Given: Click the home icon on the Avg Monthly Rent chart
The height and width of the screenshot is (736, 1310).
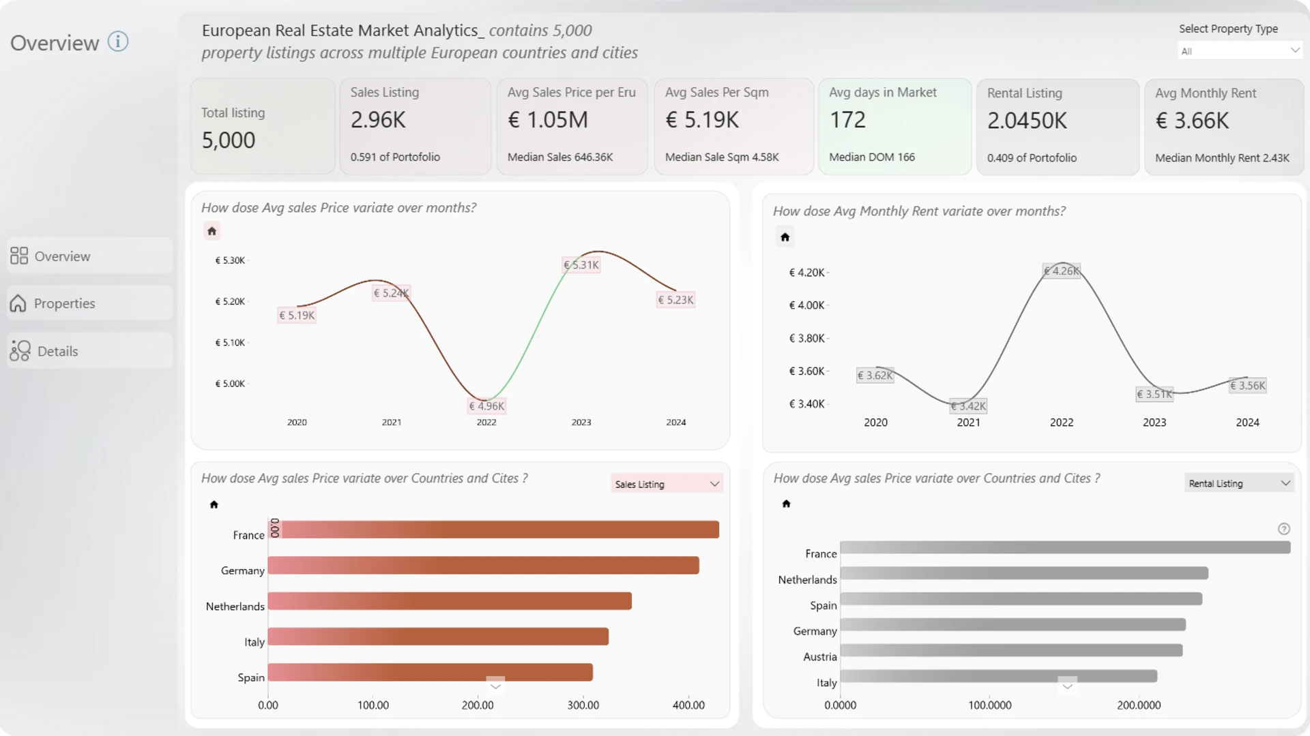Looking at the screenshot, I should coord(785,237).
